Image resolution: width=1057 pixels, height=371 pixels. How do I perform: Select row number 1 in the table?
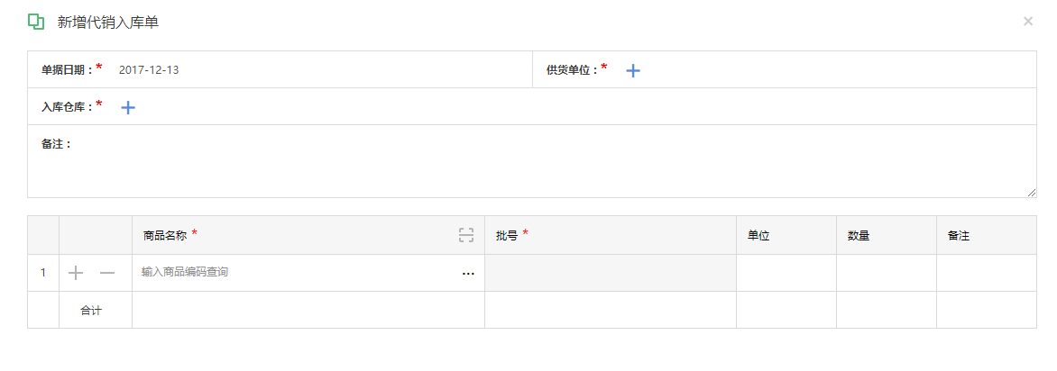[43, 273]
